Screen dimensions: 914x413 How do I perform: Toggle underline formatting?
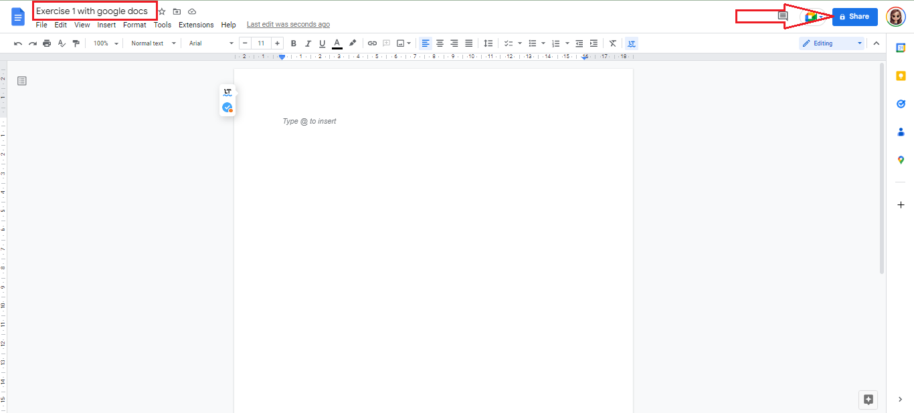pyautogui.click(x=322, y=43)
